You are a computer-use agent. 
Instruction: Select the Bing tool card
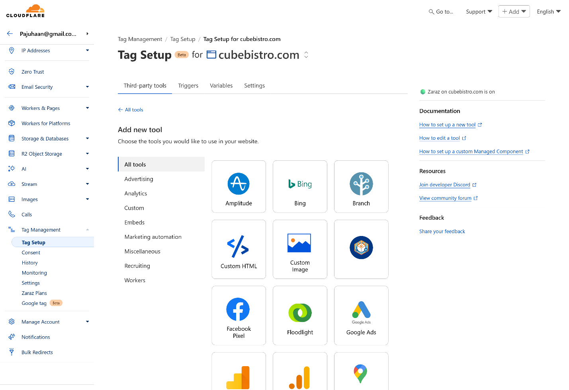pos(300,187)
